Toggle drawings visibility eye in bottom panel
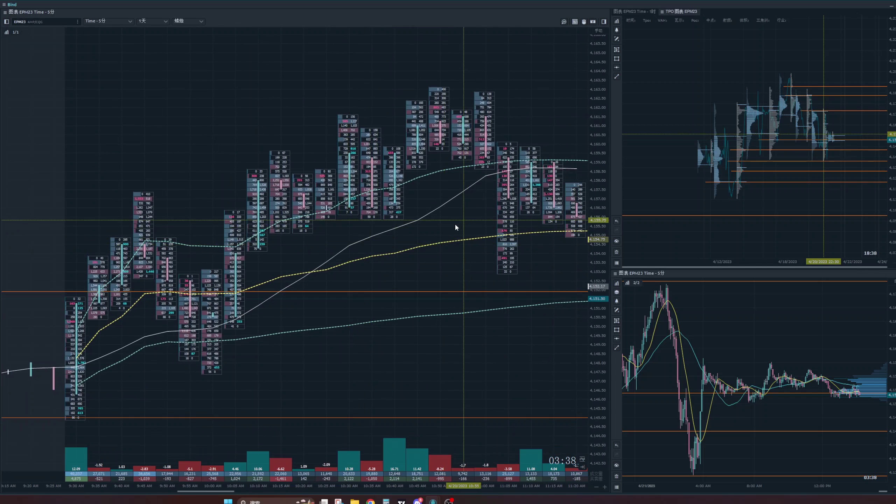896x504 pixels. click(x=617, y=465)
